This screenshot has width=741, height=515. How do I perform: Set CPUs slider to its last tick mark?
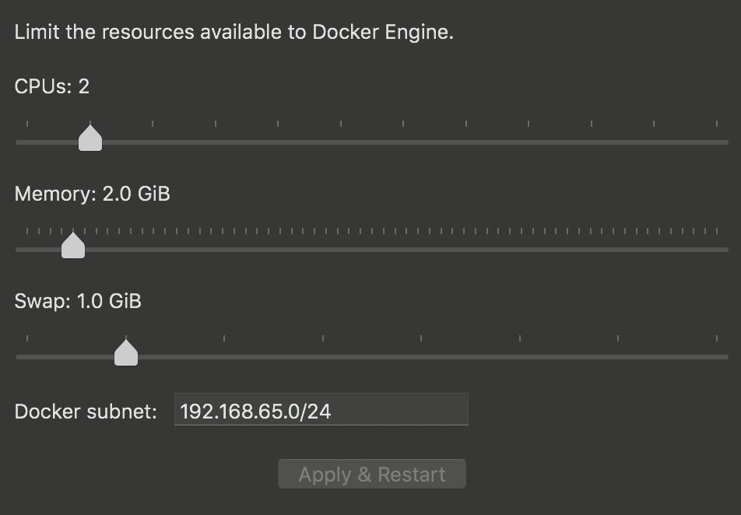tap(716, 142)
